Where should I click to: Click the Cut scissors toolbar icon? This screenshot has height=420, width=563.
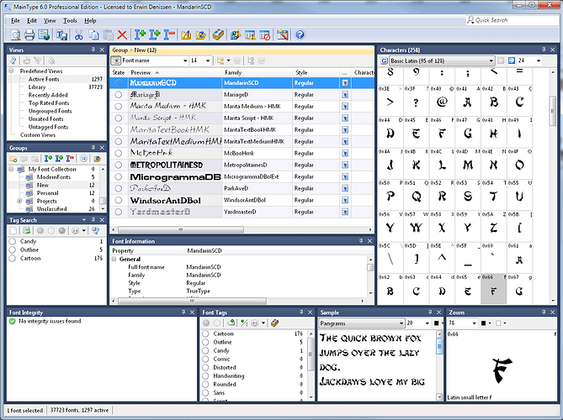tap(78, 34)
